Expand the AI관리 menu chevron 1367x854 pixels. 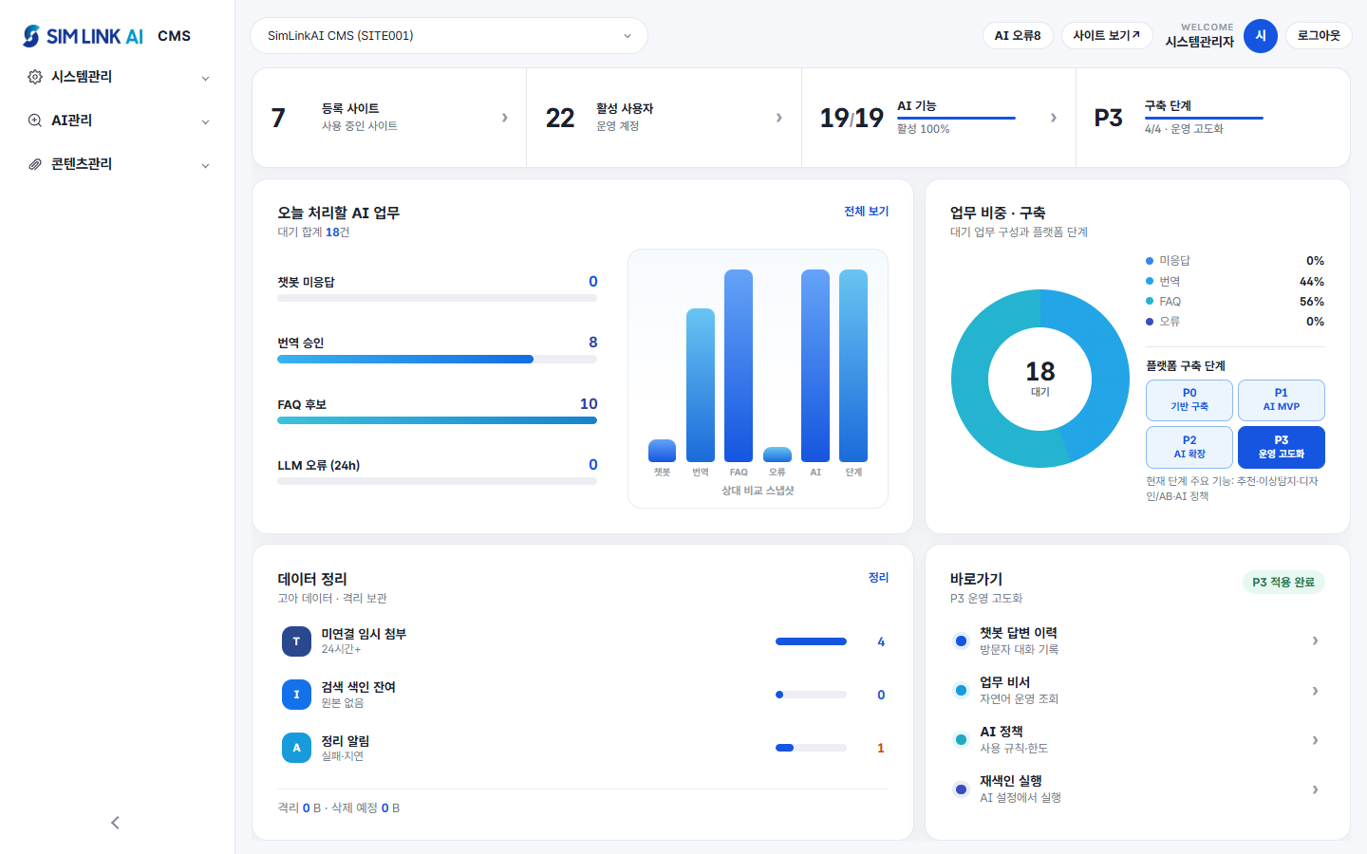pos(205,121)
